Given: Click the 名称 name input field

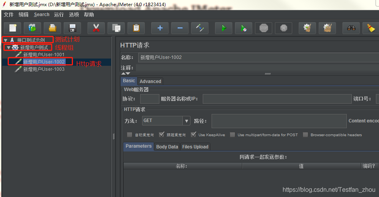Looking at the screenshot, I should pos(258,57).
